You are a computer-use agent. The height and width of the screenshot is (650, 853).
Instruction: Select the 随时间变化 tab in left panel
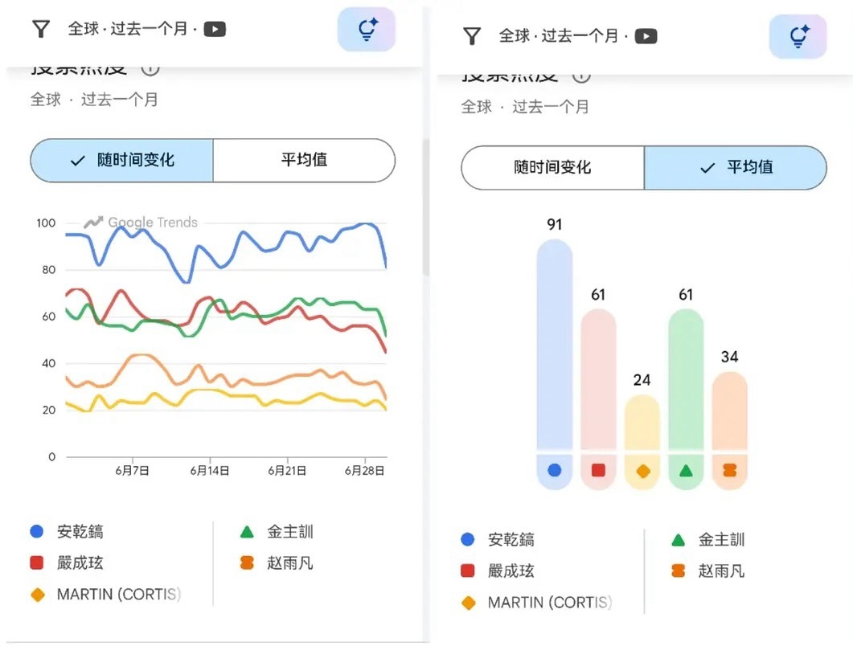[x=122, y=161]
